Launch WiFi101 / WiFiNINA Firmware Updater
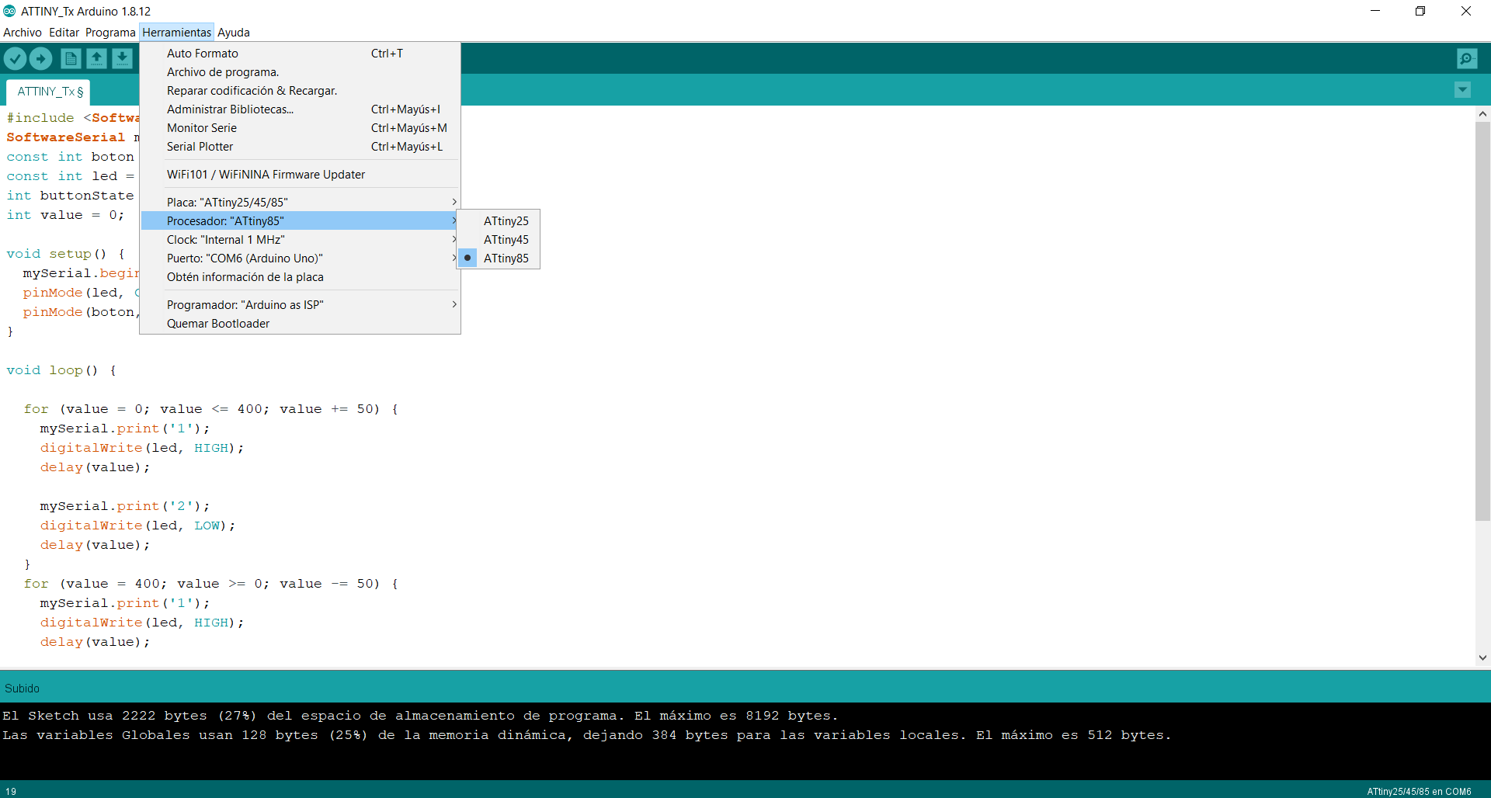The height and width of the screenshot is (798, 1491). click(x=300, y=175)
